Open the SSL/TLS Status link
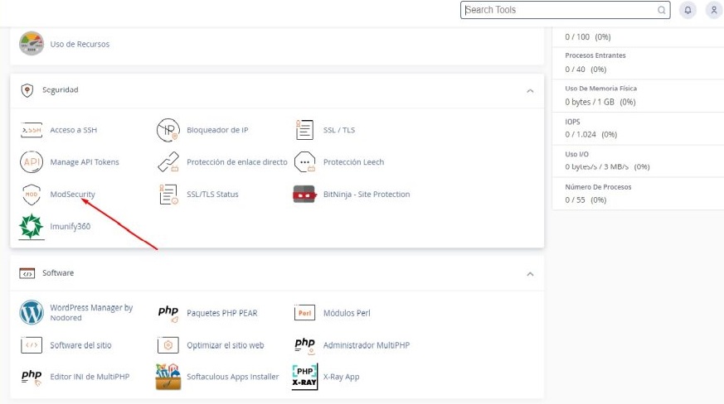 click(212, 195)
